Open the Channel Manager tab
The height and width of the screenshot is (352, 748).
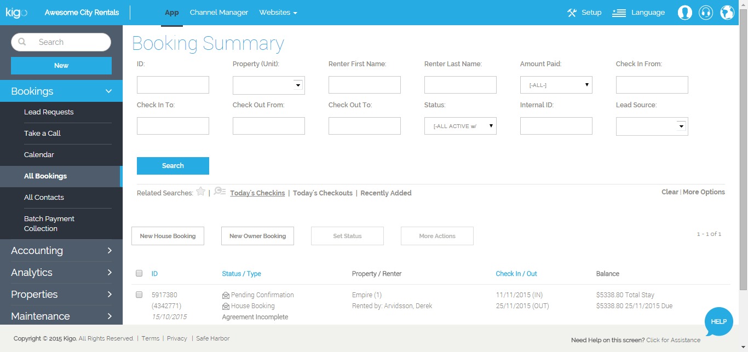(x=219, y=13)
